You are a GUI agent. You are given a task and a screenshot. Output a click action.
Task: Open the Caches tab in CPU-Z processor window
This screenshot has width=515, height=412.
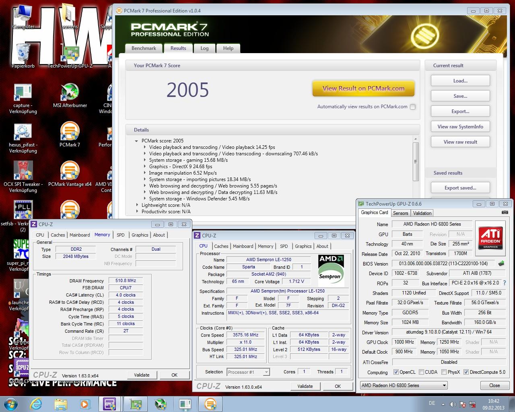point(221,246)
